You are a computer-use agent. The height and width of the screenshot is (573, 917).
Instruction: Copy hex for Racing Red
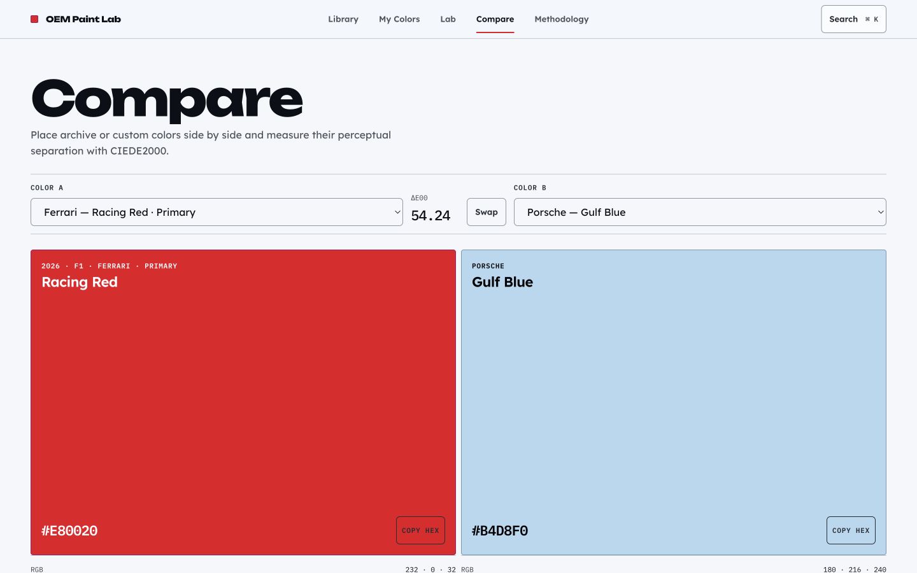coord(420,530)
